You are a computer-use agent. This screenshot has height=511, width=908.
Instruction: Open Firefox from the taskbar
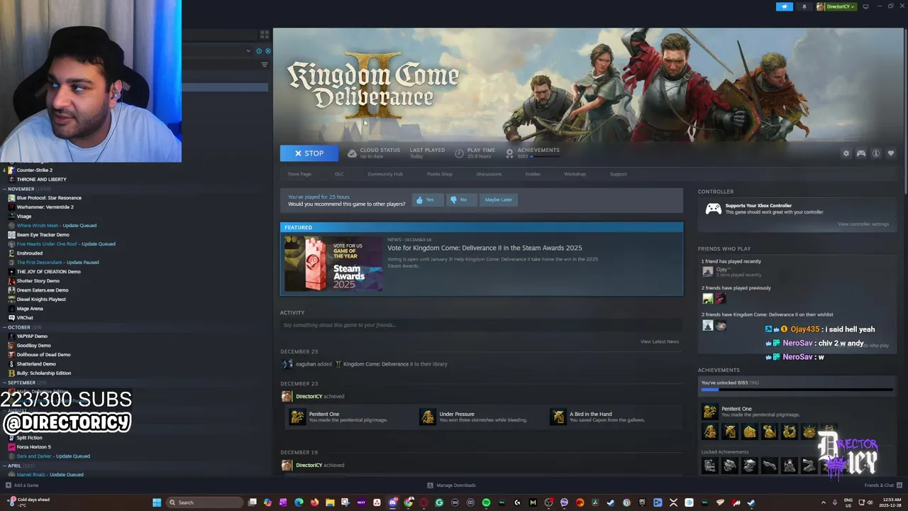pos(314,502)
